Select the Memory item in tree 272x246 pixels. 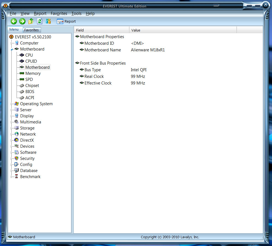pos(33,73)
